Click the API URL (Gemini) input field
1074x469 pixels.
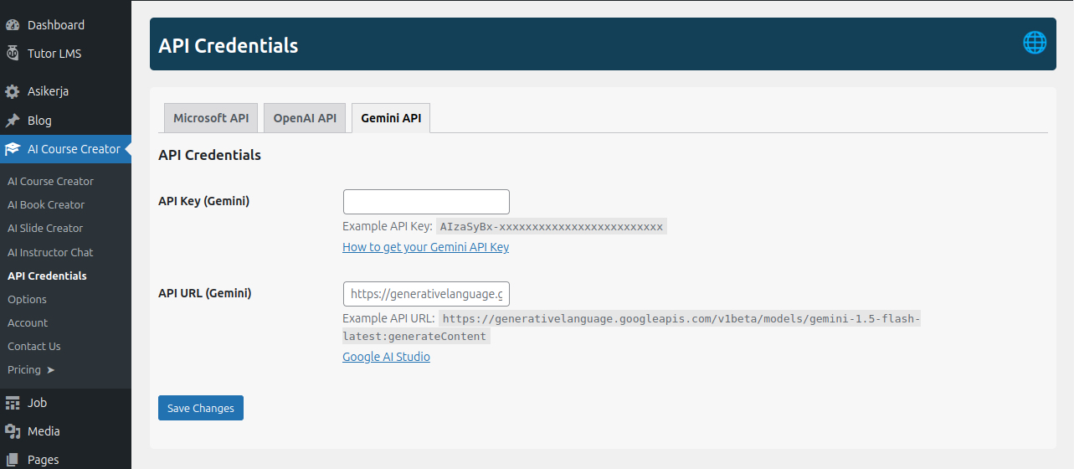pyautogui.click(x=426, y=294)
